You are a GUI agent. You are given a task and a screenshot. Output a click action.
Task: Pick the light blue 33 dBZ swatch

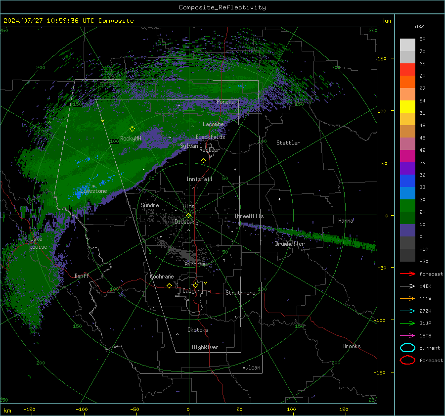tap(407, 193)
